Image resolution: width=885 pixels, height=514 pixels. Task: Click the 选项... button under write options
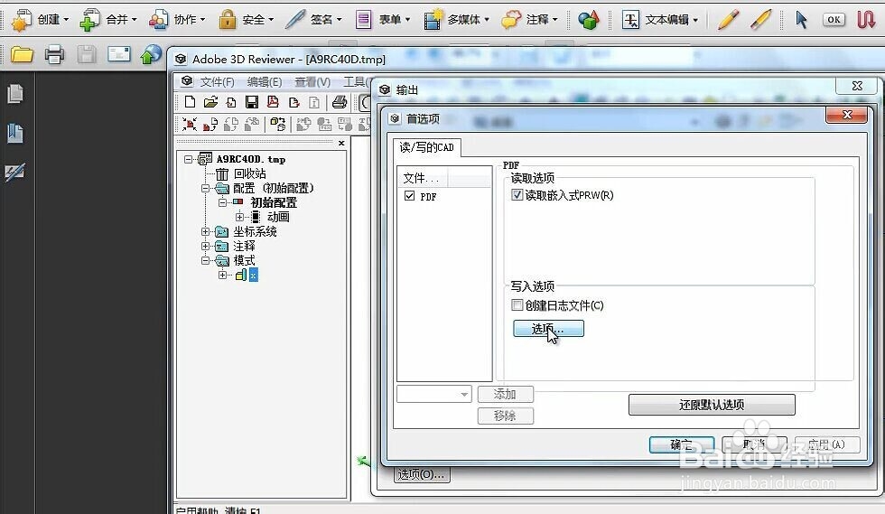tap(548, 329)
